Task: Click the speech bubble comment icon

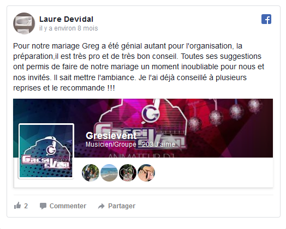Action: [43, 206]
